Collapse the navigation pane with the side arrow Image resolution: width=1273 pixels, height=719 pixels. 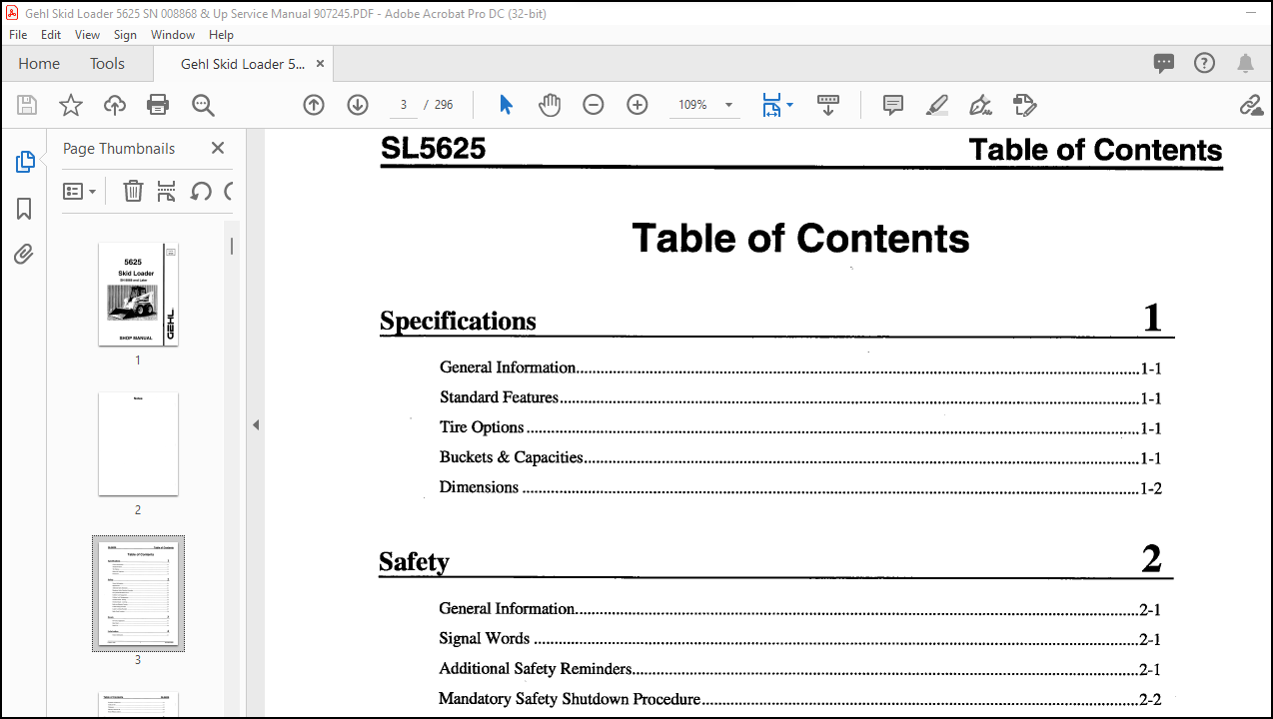(x=255, y=424)
